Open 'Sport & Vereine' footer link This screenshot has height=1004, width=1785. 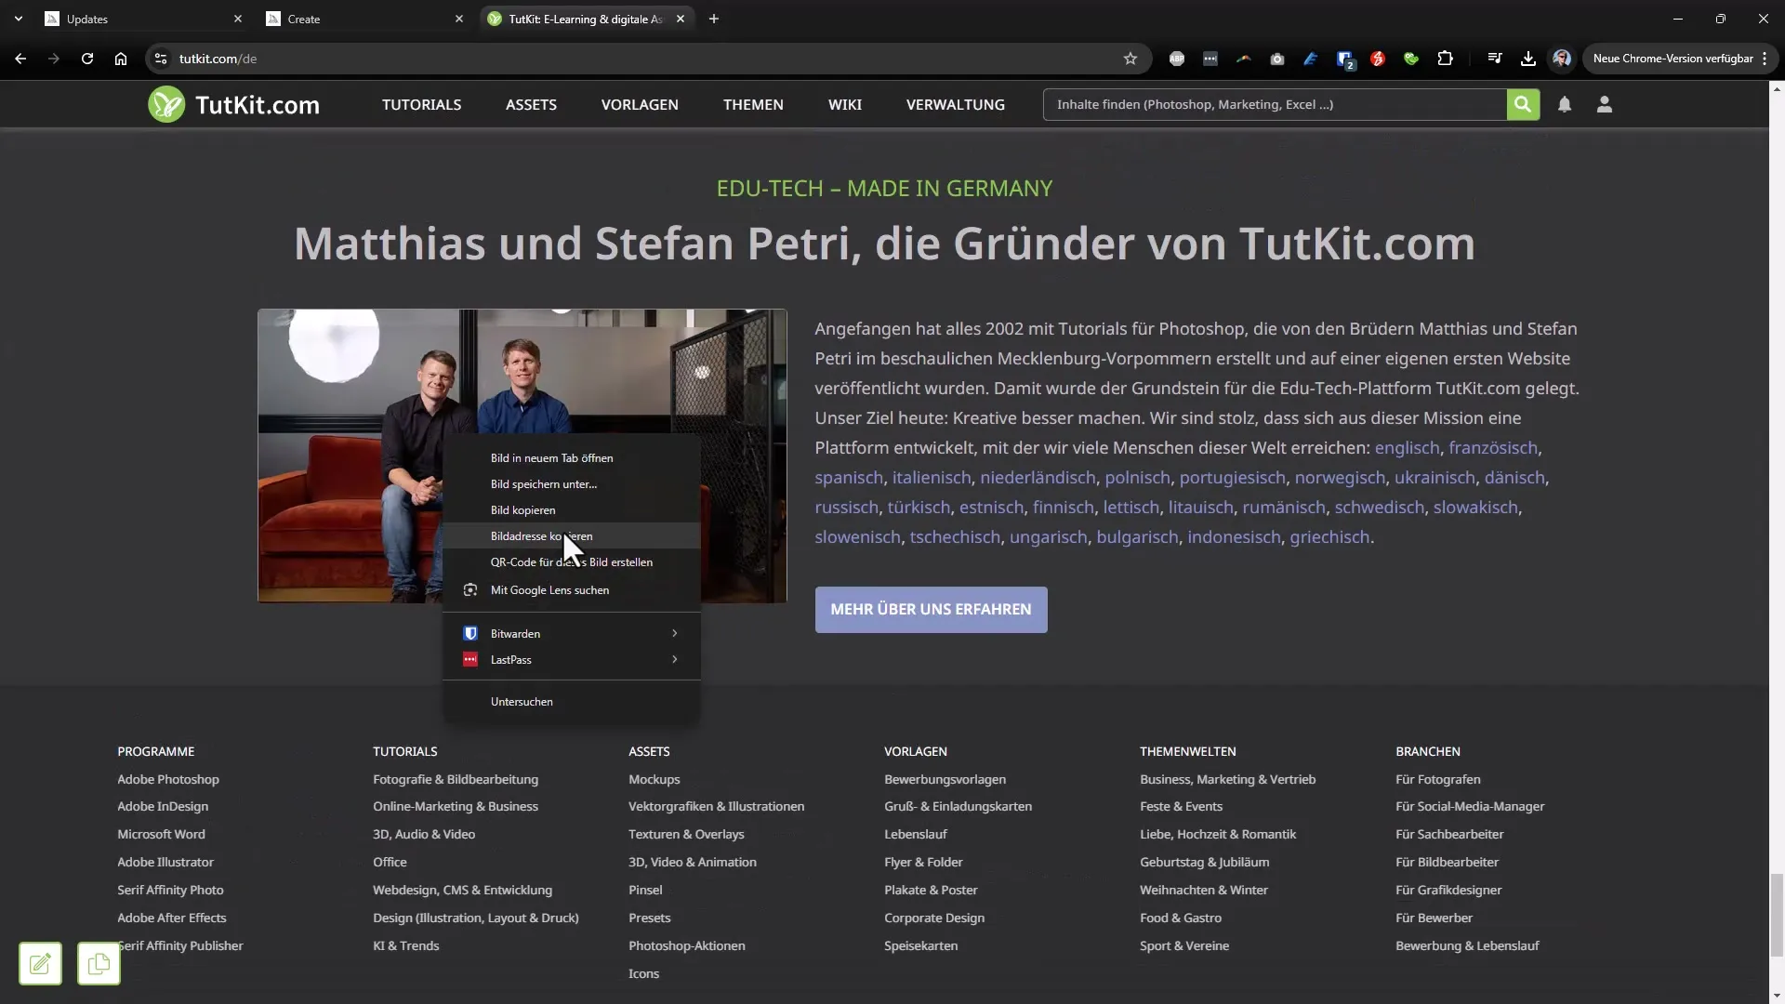point(1184,945)
